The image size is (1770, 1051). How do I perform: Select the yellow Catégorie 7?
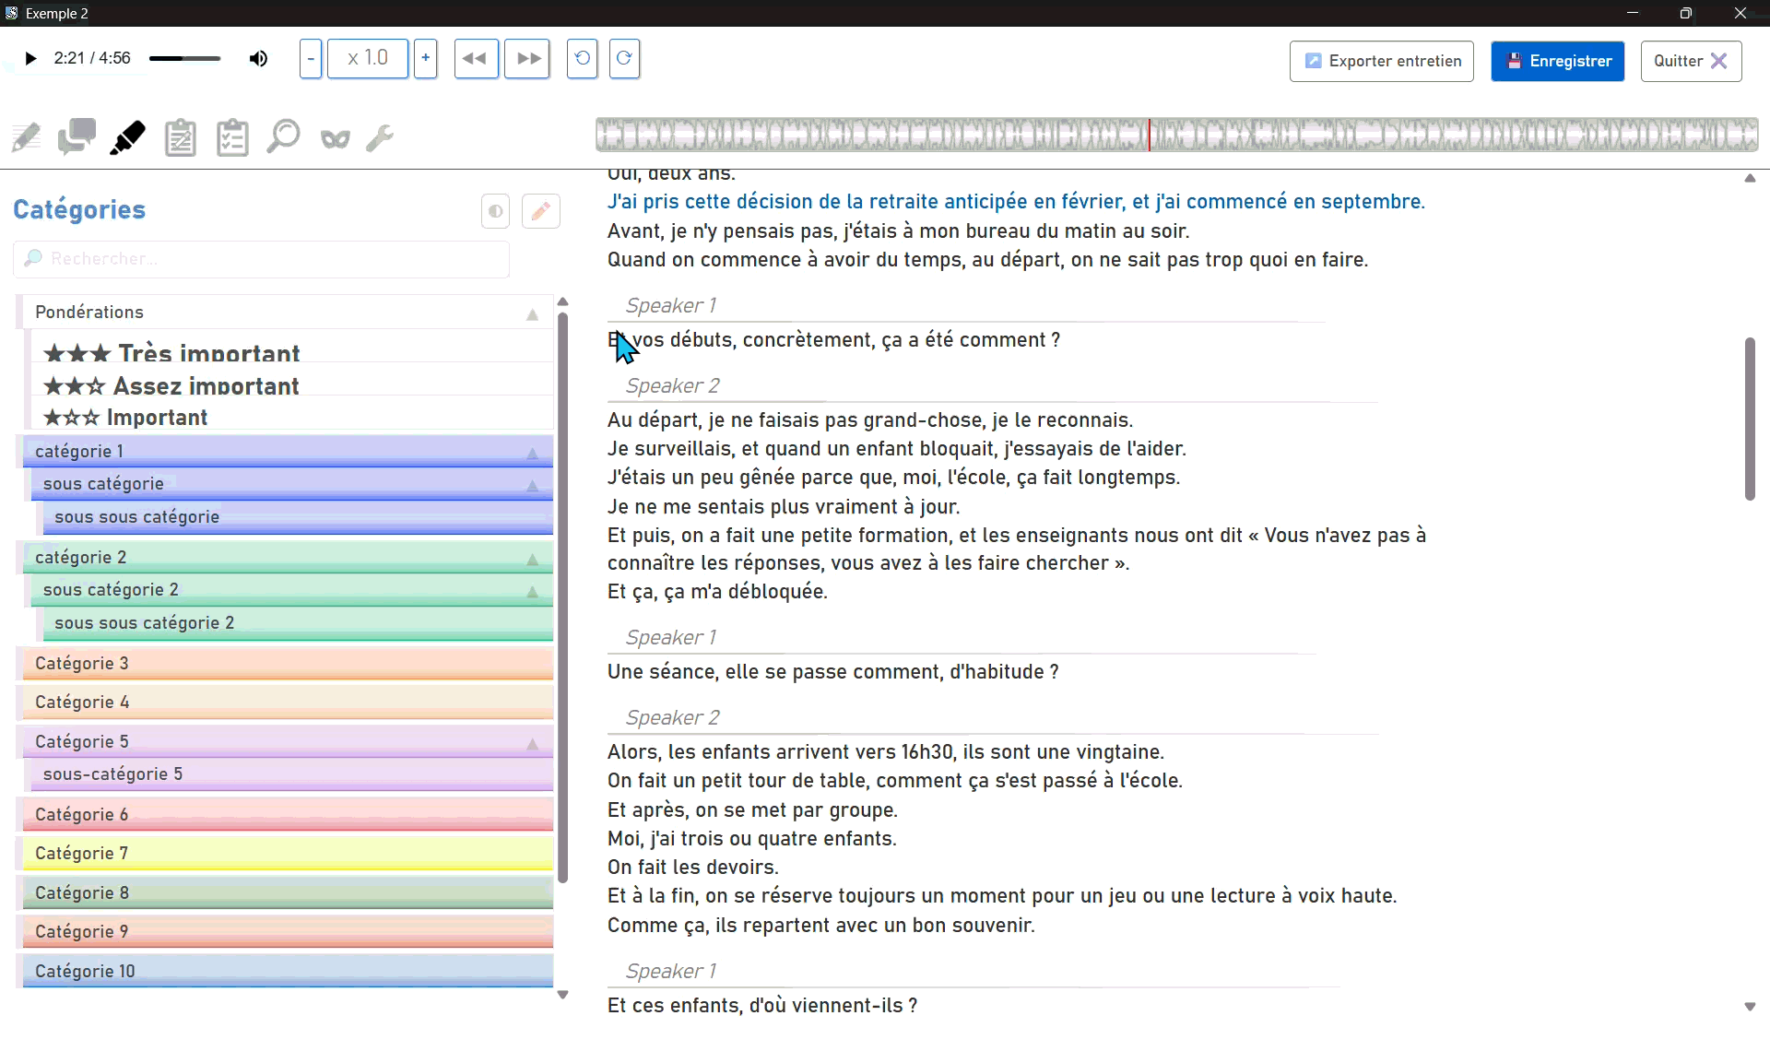(289, 854)
